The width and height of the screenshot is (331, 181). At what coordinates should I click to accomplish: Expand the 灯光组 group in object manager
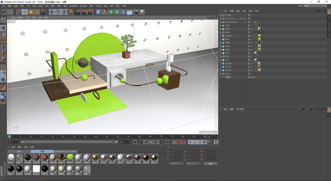(x=220, y=15)
